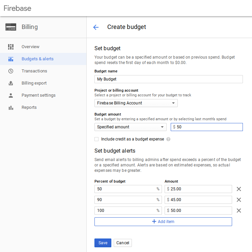Remove the 50 percent alert row
The image size is (252, 252).
click(239, 189)
